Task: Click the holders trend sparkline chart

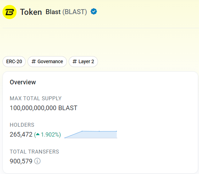Action: [91, 134]
